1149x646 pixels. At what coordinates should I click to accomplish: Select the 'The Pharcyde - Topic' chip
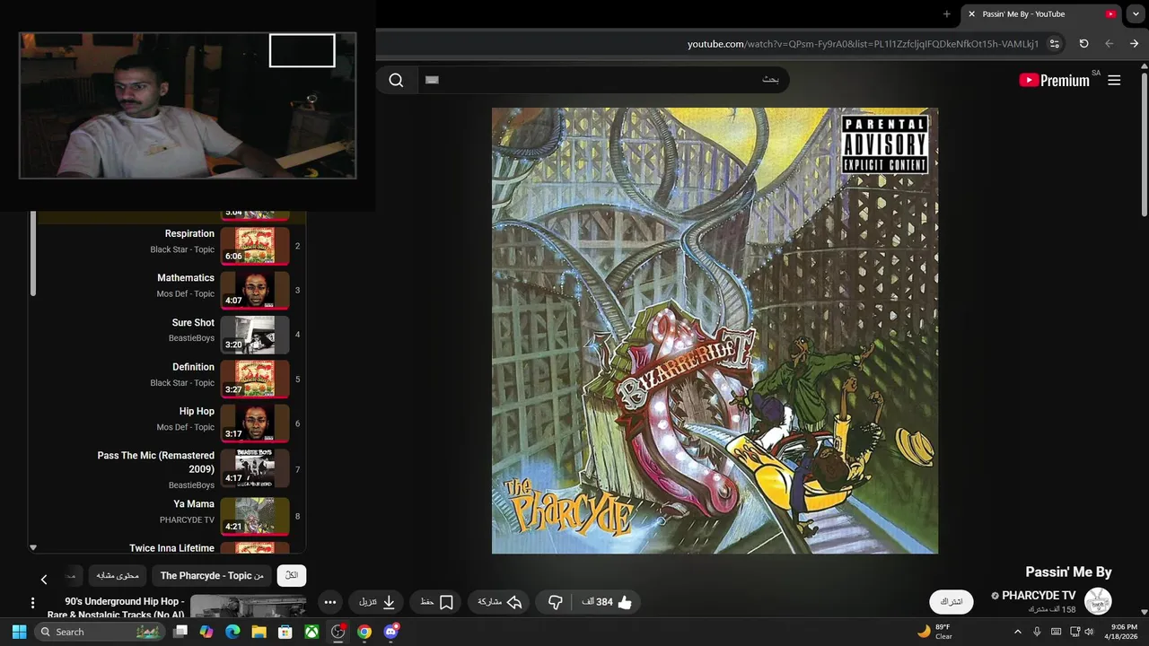[x=212, y=576]
